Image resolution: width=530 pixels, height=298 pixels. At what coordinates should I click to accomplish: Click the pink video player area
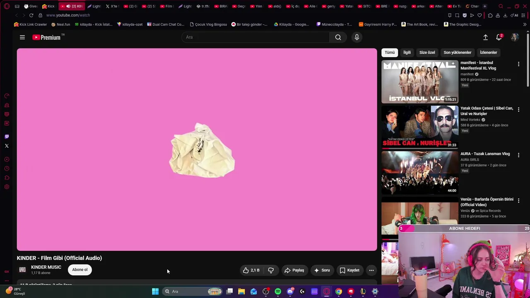click(197, 149)
